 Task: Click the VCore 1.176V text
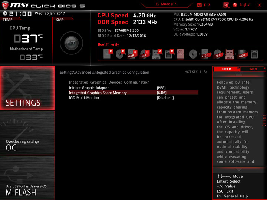point(185,29)
